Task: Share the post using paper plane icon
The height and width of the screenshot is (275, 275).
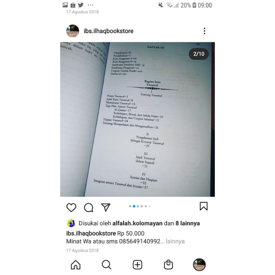Action: (106, 207)
